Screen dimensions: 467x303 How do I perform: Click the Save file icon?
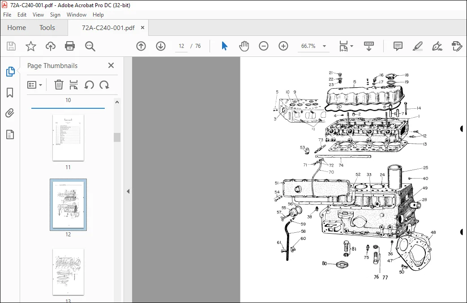(x=11, y=46)
